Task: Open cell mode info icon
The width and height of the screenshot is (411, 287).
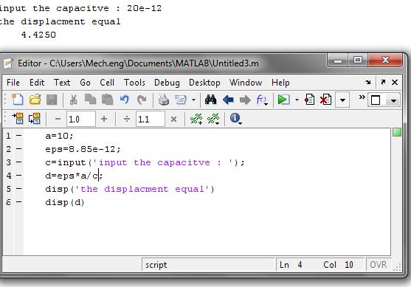Action: point(235,119)
